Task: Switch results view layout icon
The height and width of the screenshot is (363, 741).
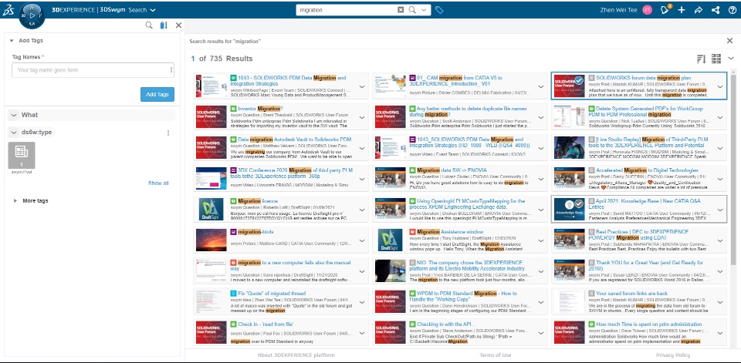Action: [716, 59]
